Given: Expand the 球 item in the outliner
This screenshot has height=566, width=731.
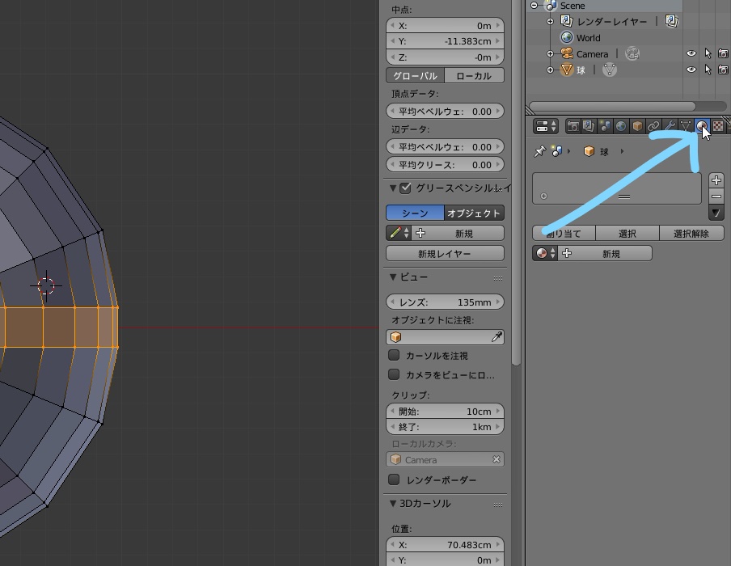Looking at the screenshot, I should coord(550,70).
